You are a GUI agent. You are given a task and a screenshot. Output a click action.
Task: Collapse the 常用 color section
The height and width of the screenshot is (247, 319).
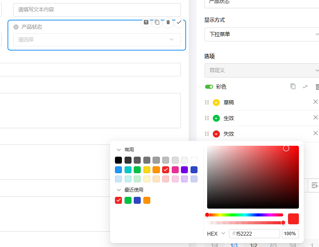tap(118, 150)
